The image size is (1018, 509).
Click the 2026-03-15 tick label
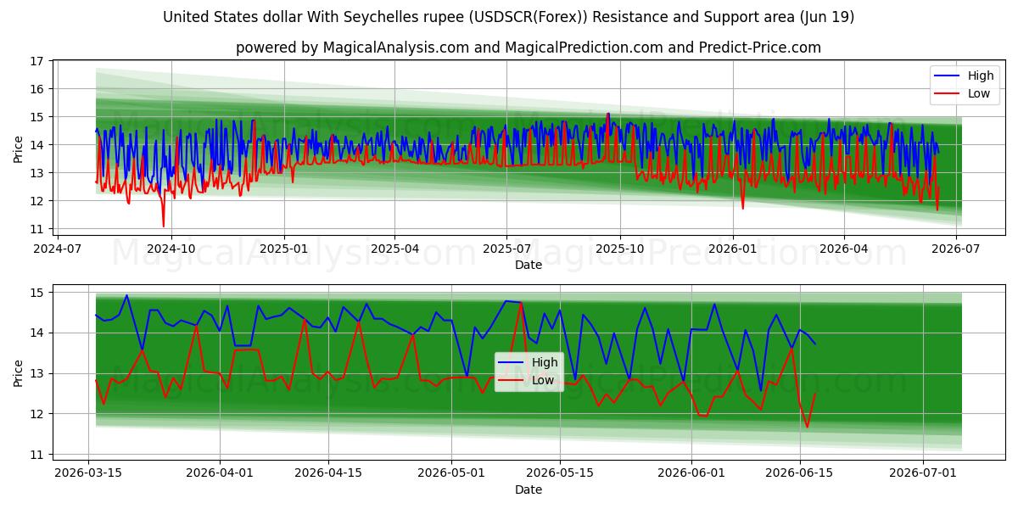click(88, 473)
